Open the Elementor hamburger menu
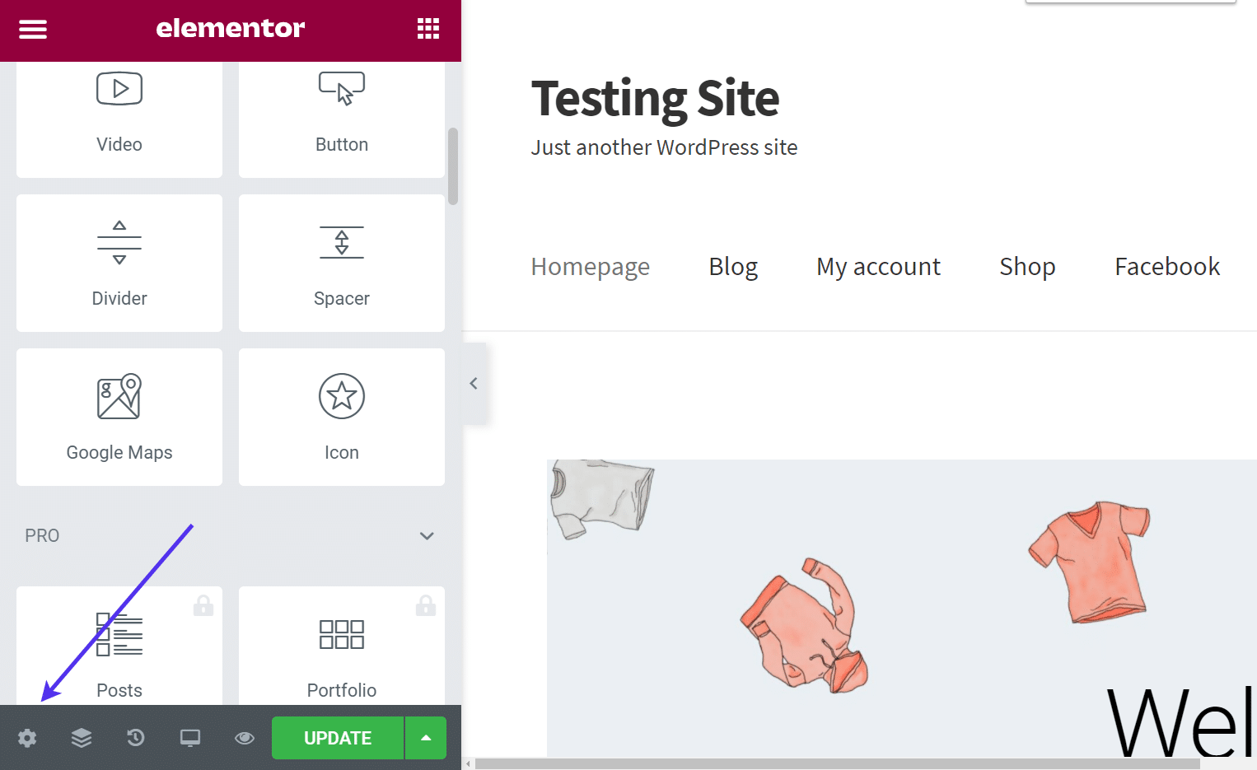Image resolution: width=1257 pixels, height=770 pixels. pyautogui.click(x=33, y=30)
